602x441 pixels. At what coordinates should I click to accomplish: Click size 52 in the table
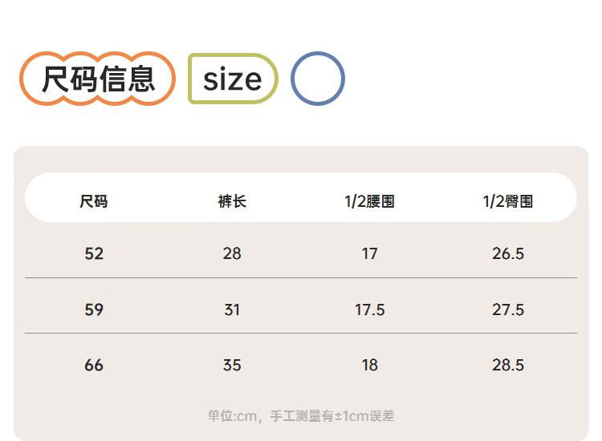(94, 254)
